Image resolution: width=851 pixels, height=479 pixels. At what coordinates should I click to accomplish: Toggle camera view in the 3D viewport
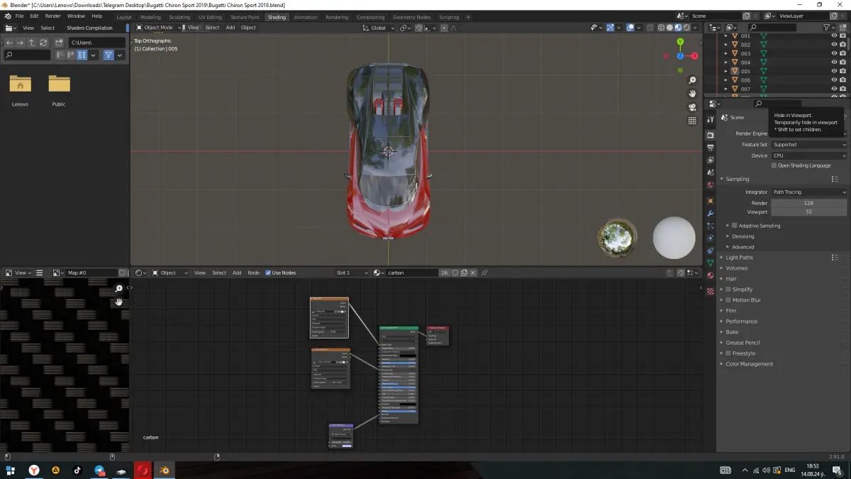click(692, 107)
